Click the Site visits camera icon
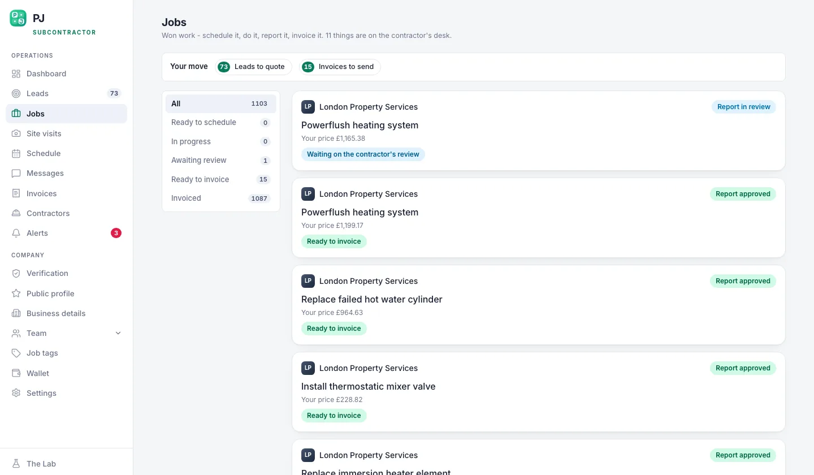The width and height of the screenshot is (814, 475). (x=16, y=133)
